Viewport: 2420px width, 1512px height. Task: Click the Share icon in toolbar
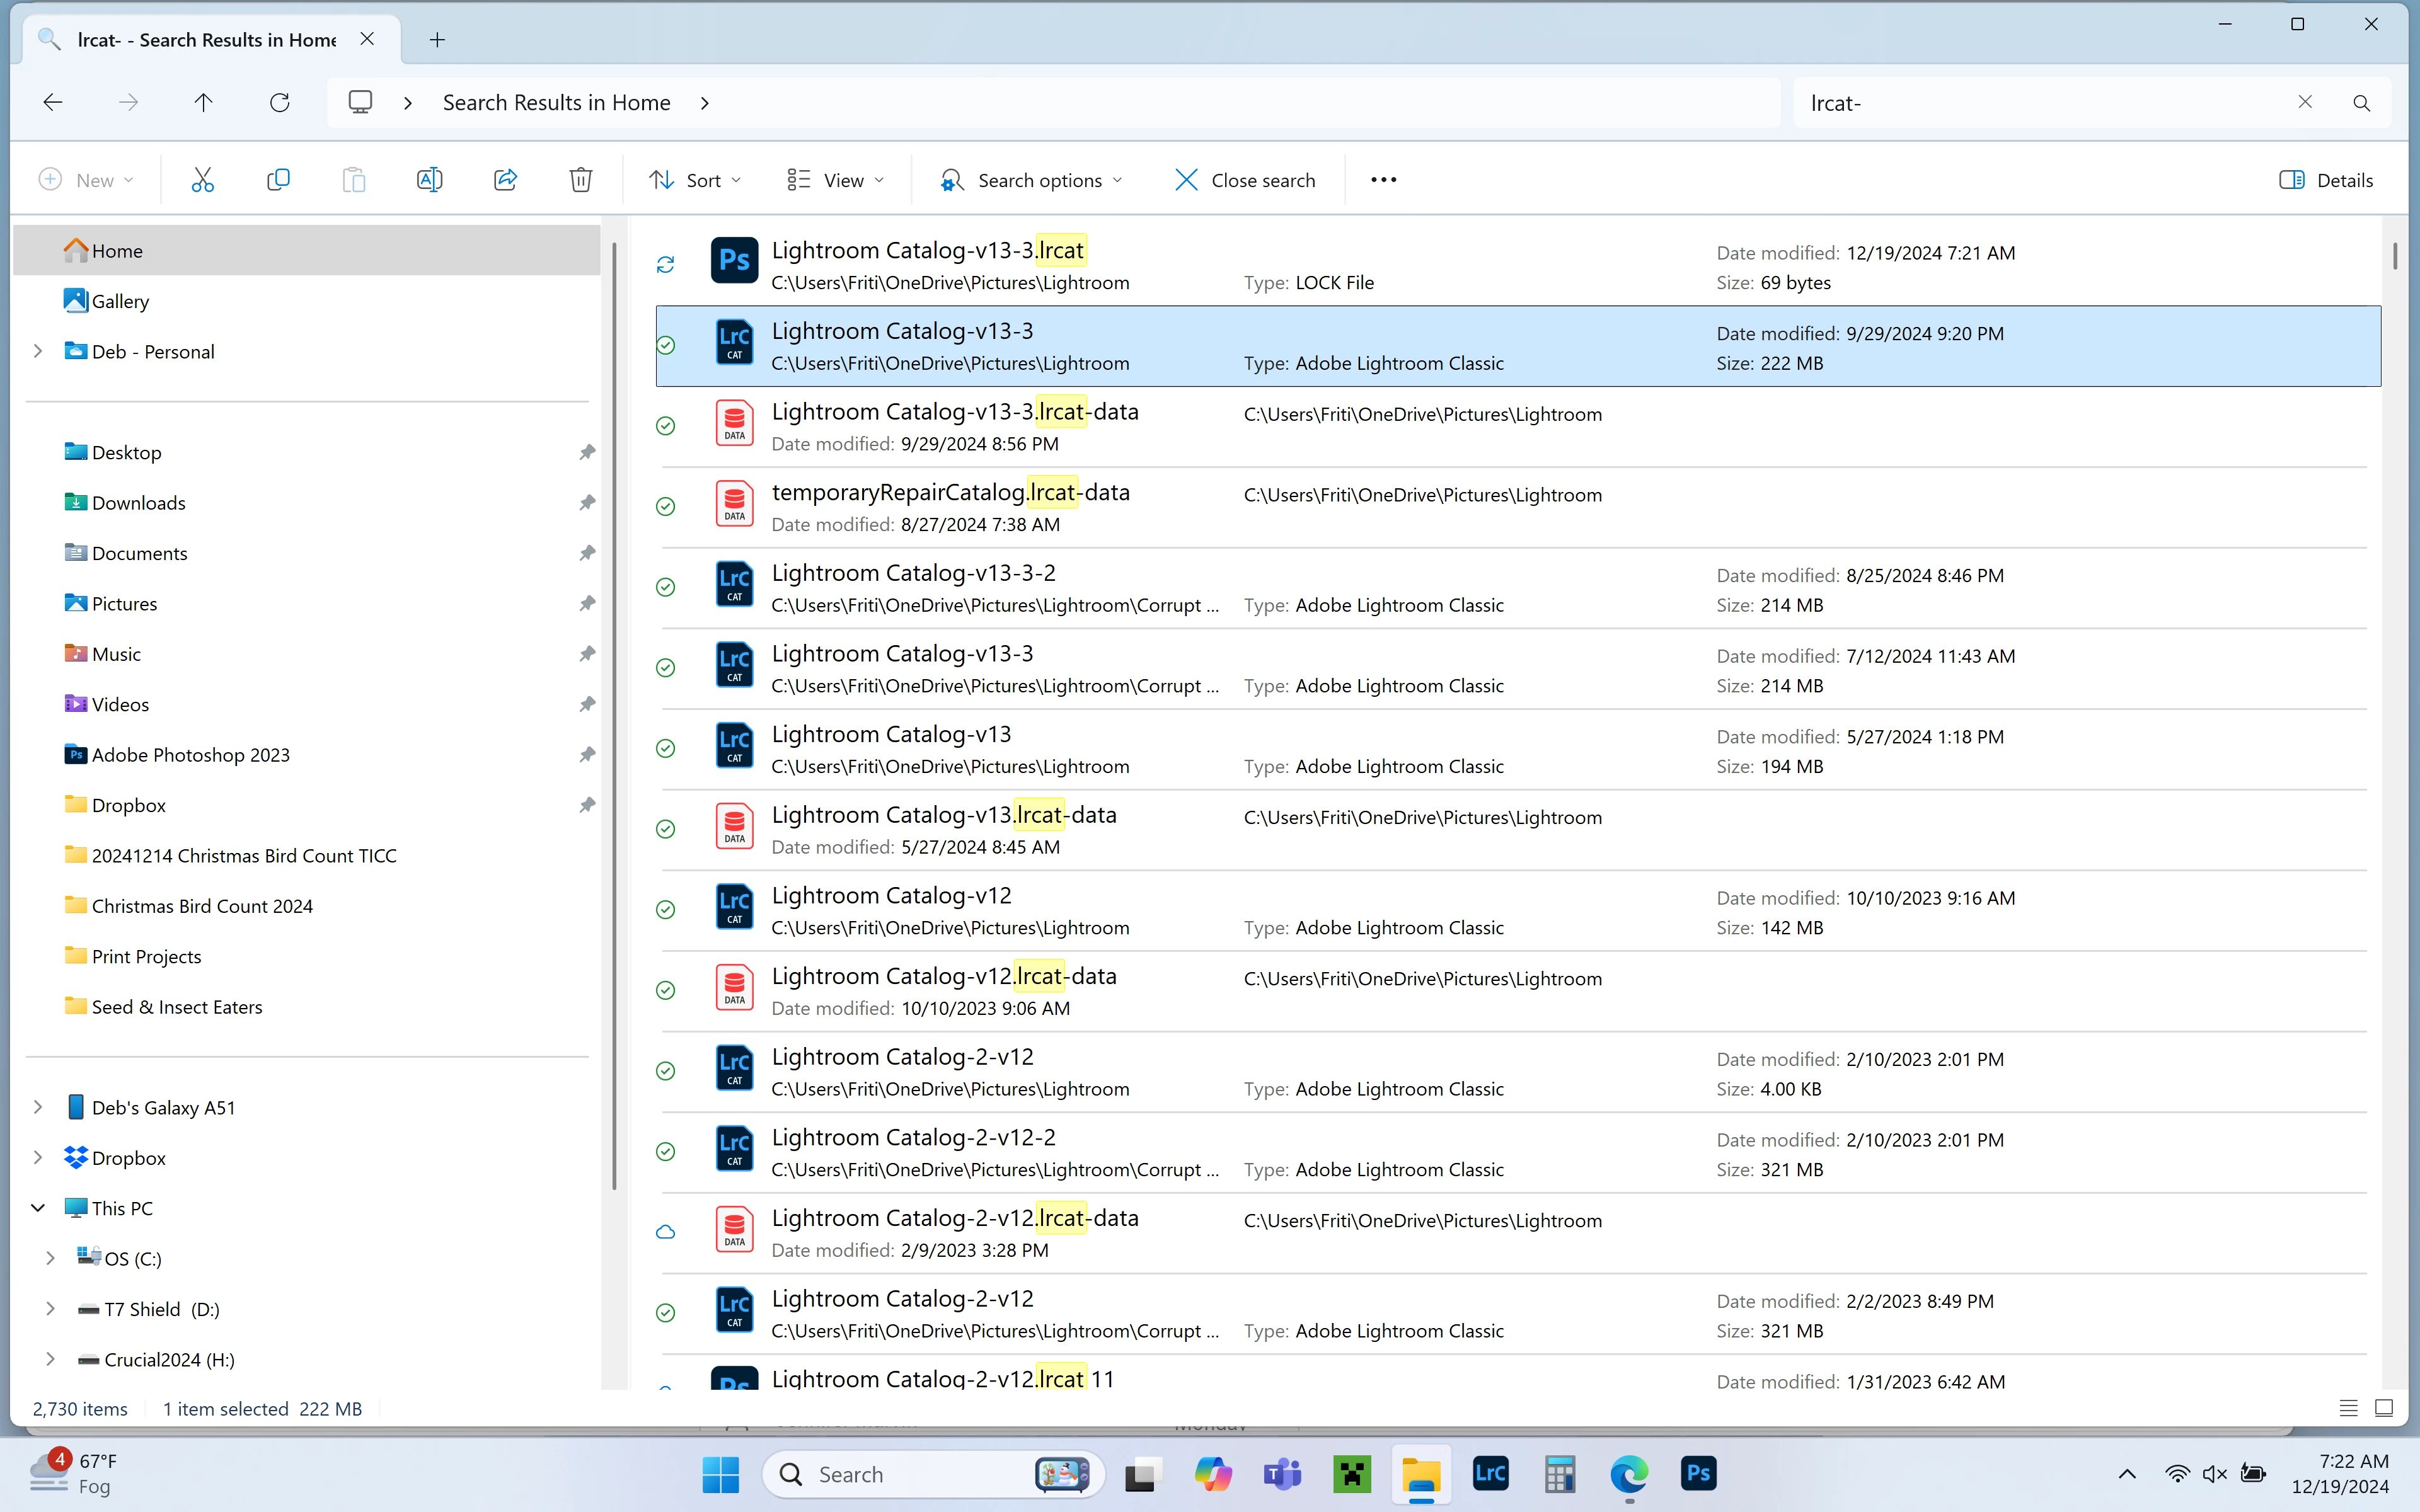pos(505,180)
